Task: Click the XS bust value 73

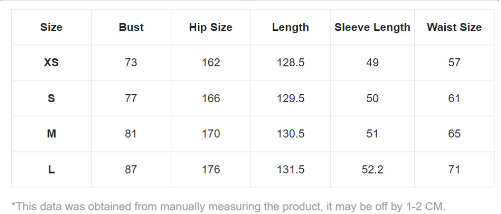Action: [131, 63]
